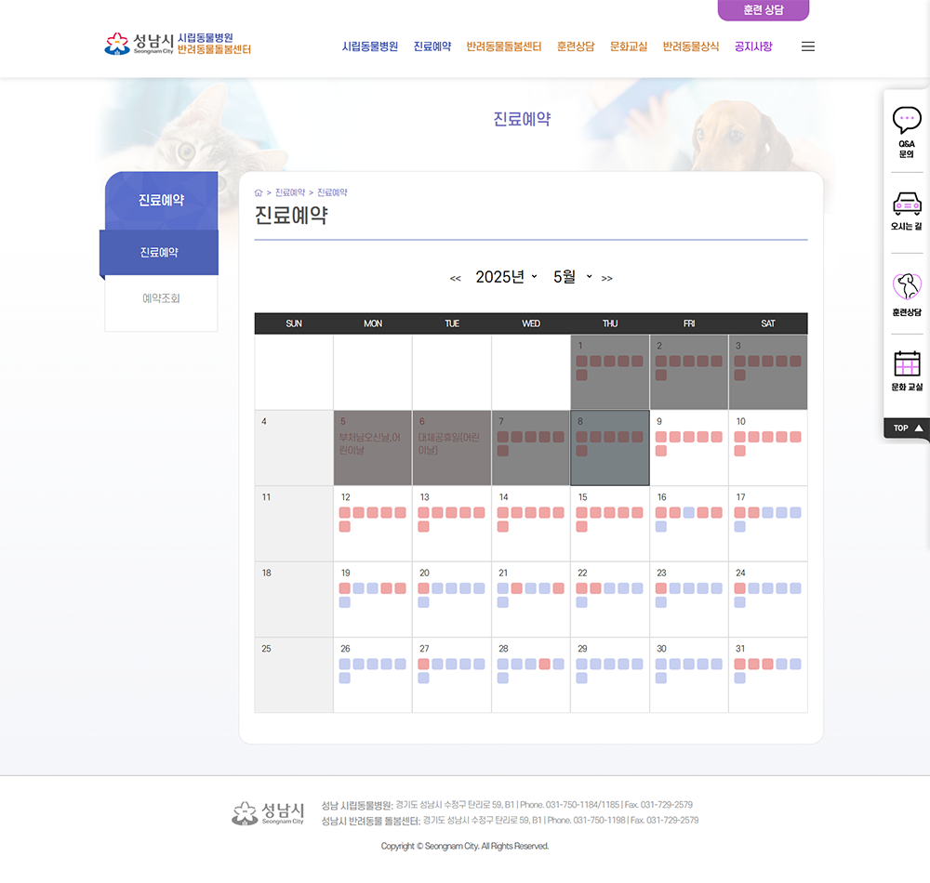This screenshot has width=930, height=883.
Task: Click the 오시는 길 car icon
Action: click(x=906, y=203)
